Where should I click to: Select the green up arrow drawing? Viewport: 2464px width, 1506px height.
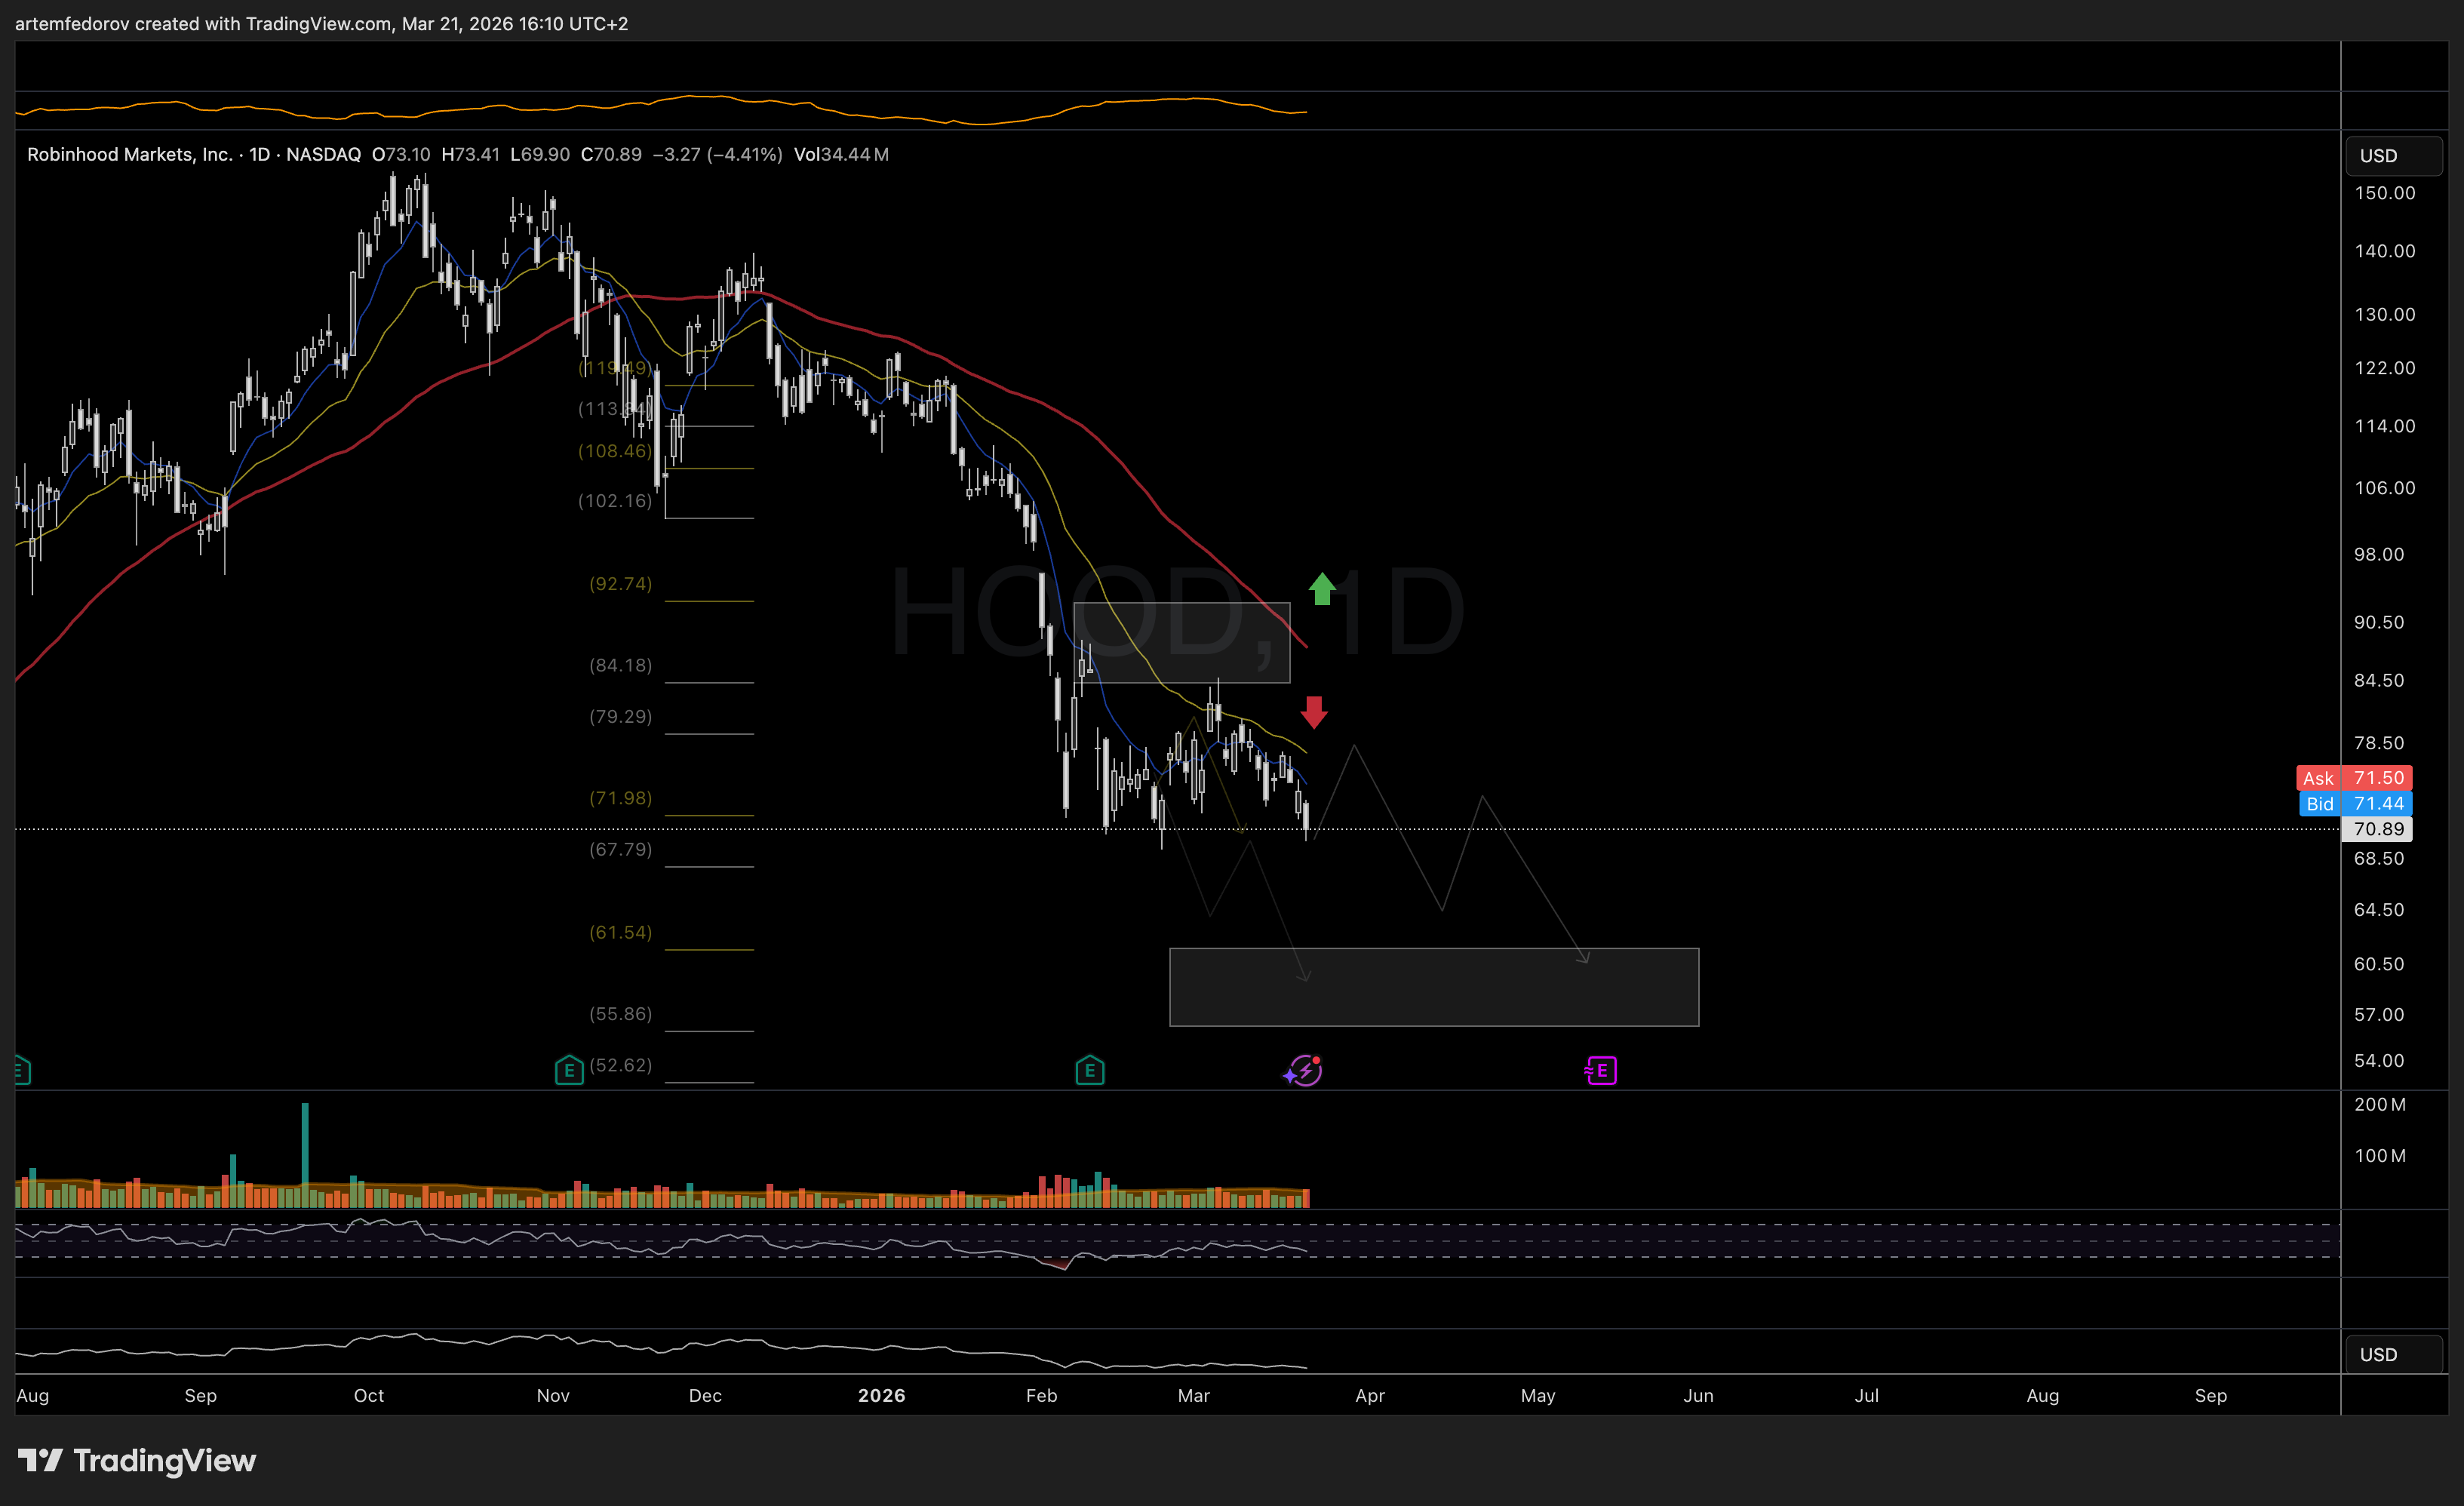click(1322, 589)
